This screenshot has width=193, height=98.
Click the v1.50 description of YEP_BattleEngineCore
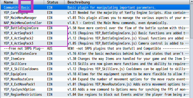[x=128, y=28]
